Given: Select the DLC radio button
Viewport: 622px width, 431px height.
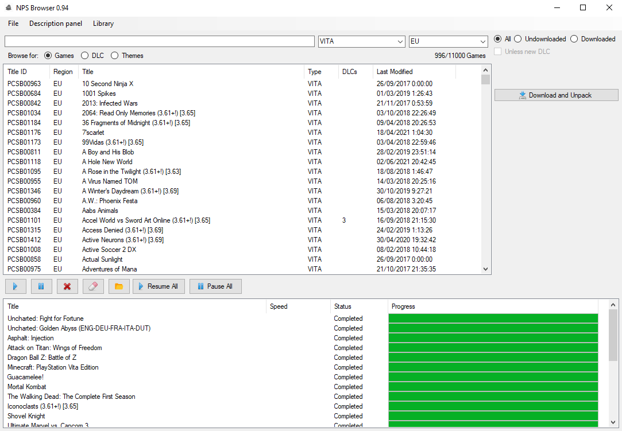Looking at the screenshot, I should point(85,56).
